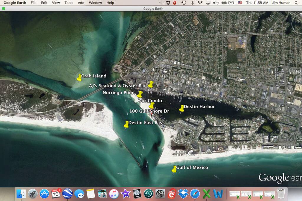Open the Dropbox app in the Dock
Viewport: 302px width, 201px height.
(183, 194)
